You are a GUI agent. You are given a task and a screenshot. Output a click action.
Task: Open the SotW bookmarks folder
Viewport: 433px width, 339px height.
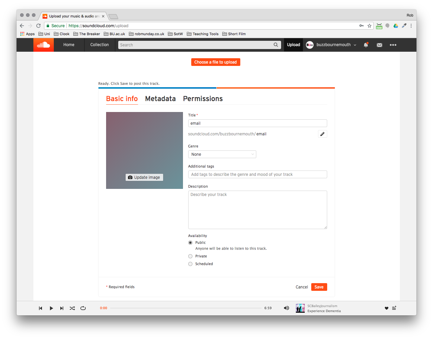tap(176, 34)
